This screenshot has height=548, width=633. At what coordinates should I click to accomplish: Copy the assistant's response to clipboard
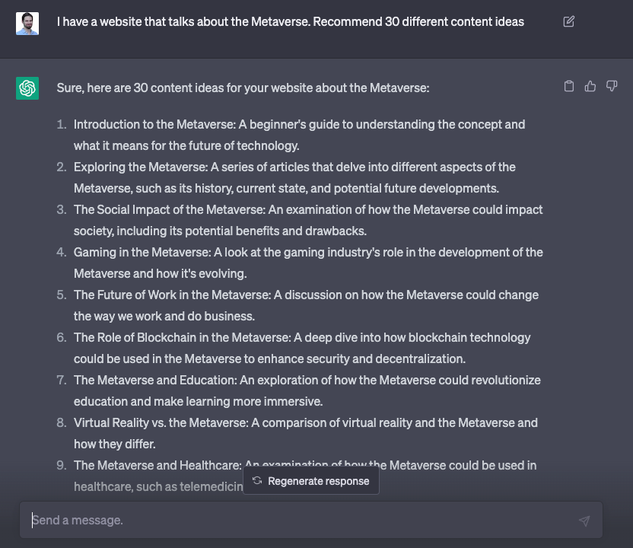point(569,86)
